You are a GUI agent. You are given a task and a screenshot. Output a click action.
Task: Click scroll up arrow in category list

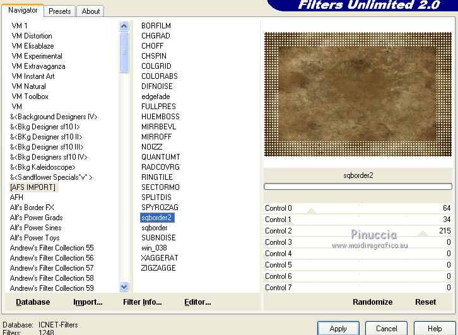[124, 26]
